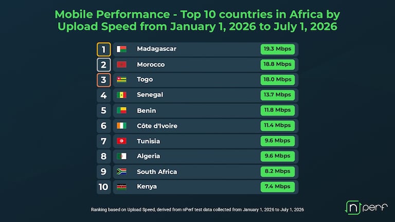Screen dimensions: 395x222
Task: Open the nPerf logo
Action: point(366,208)
